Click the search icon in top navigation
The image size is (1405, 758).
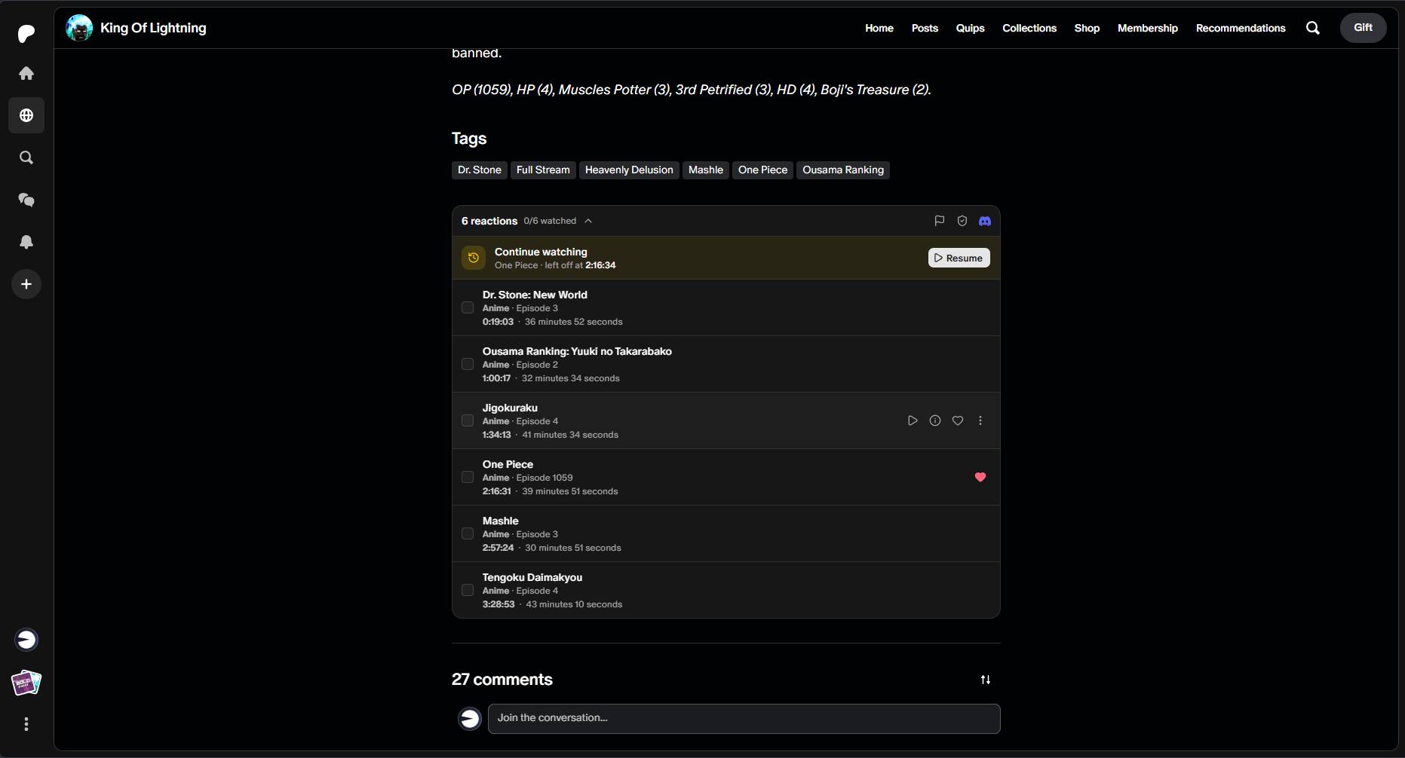1313,28
